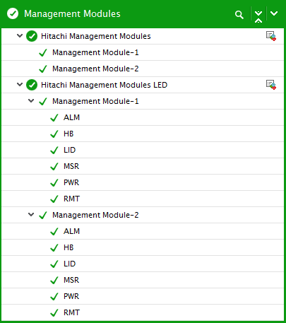
Task: Select ALM LED of Management Module-1
Action: click(143, 117)
